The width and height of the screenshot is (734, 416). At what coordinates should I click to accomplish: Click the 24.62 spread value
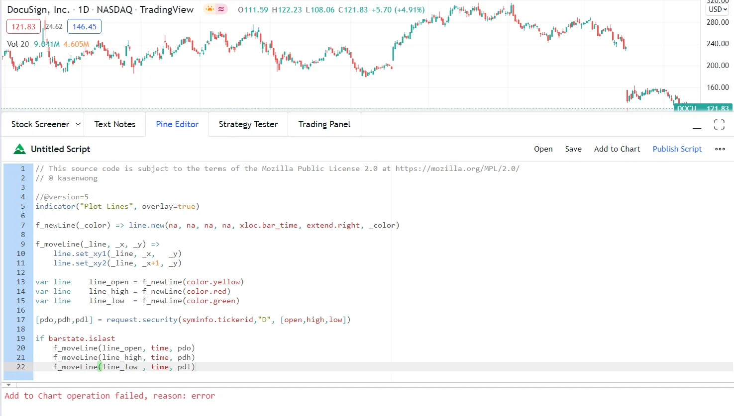54,27
